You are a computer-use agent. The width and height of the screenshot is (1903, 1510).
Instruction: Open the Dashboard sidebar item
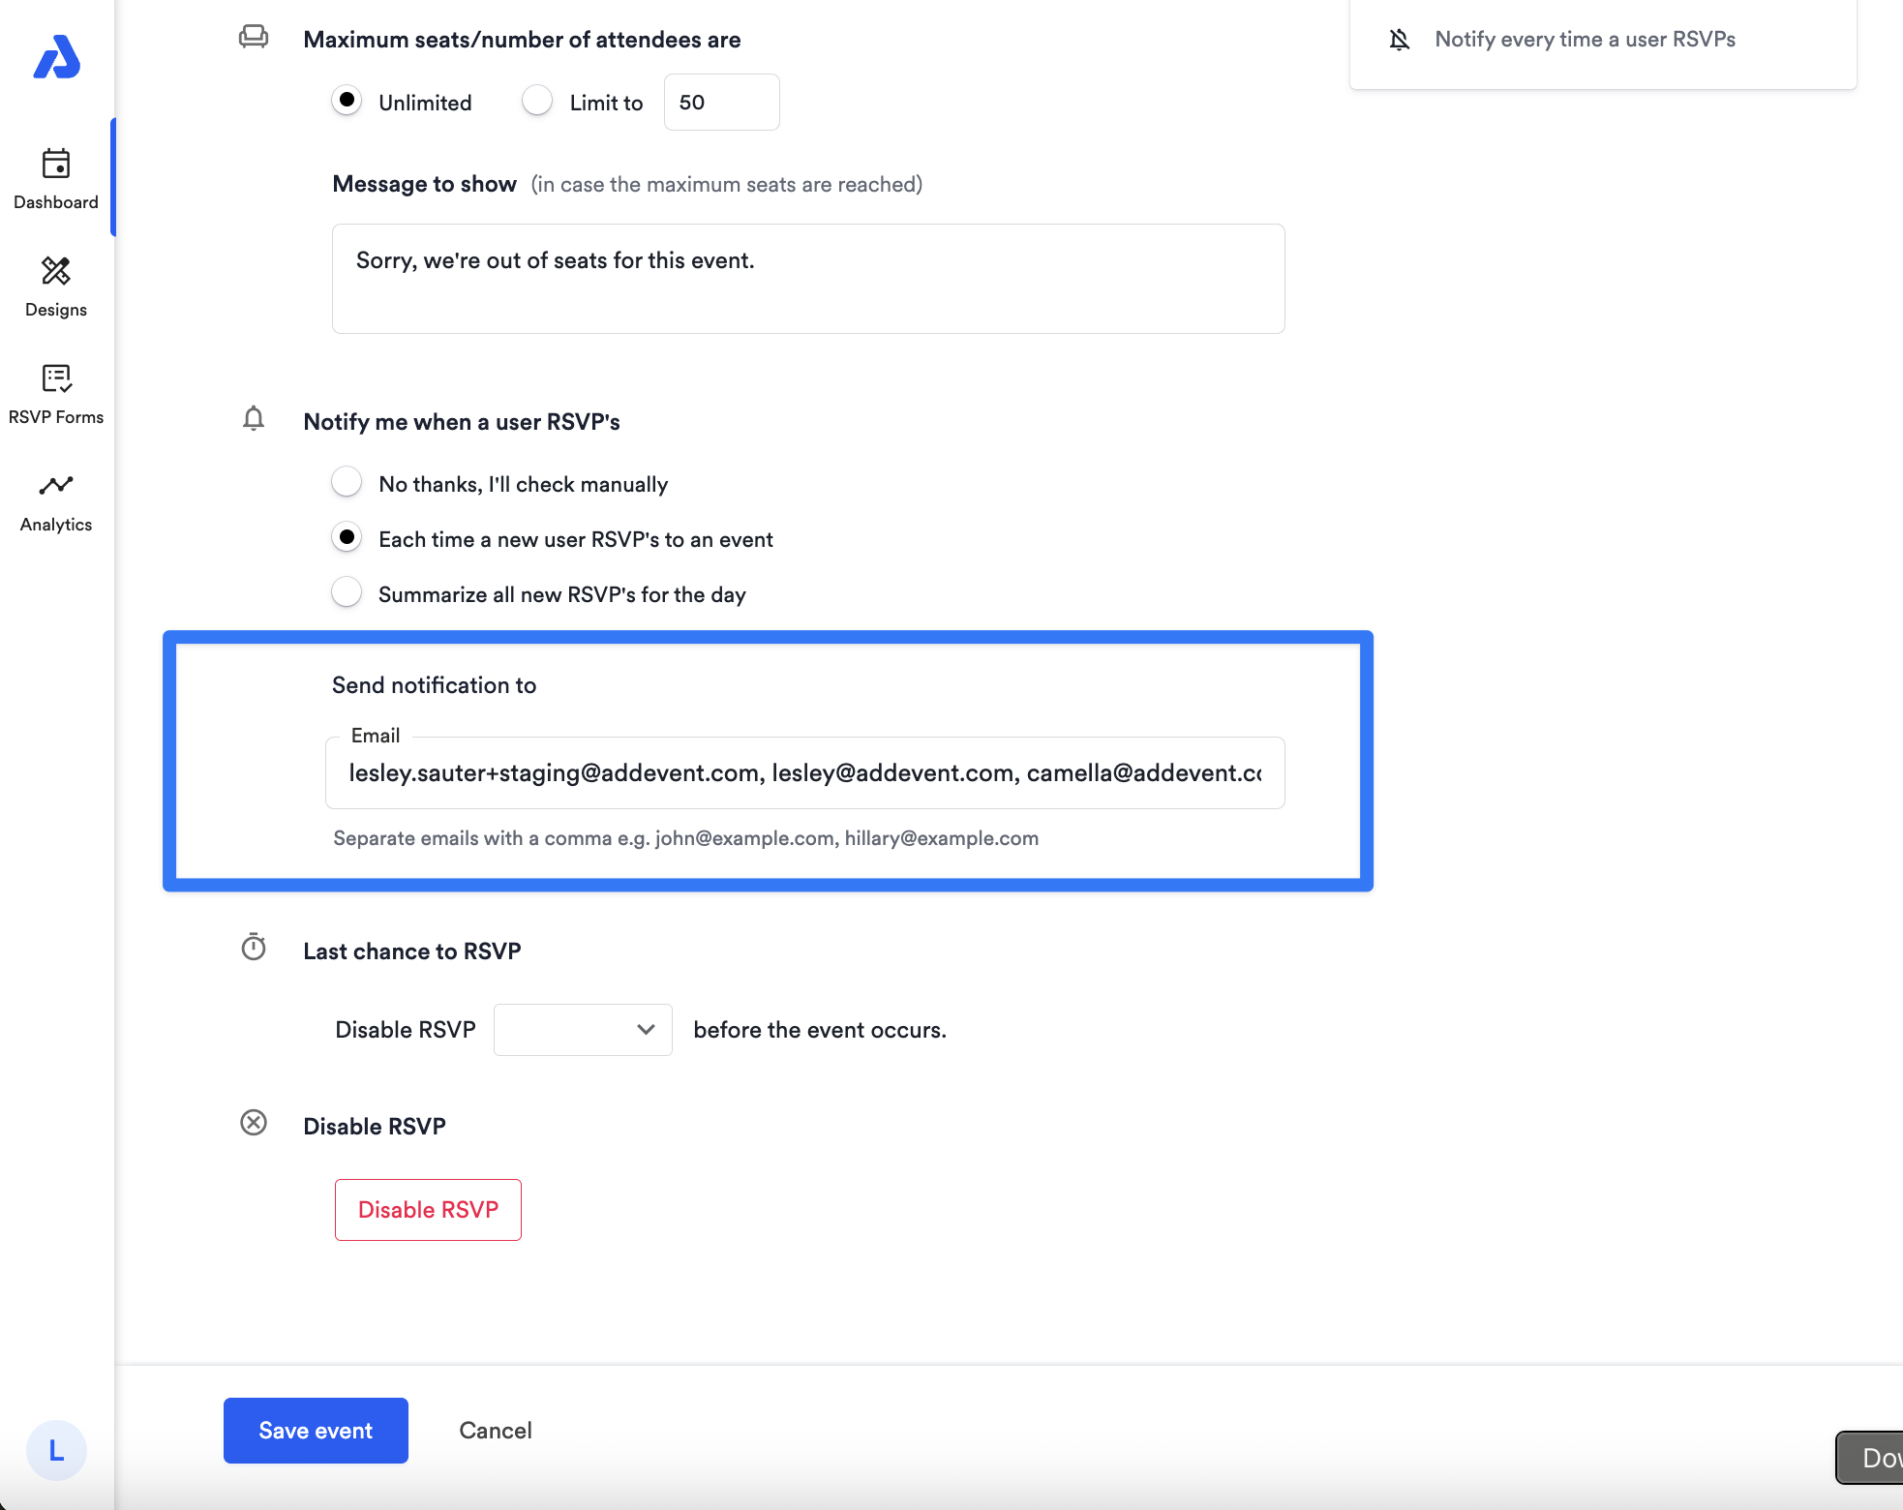[x=56, y=179]
